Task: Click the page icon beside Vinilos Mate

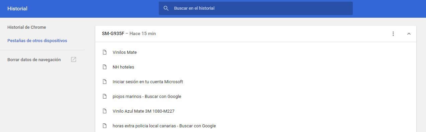Action: pos(105,52)
